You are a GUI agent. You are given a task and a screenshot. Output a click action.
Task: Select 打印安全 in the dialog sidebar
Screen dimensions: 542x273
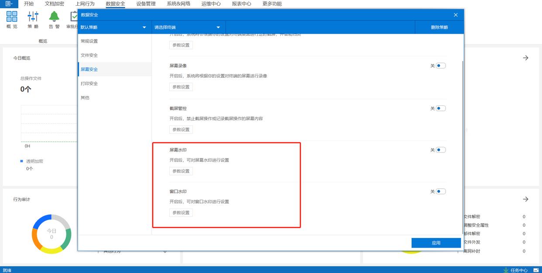coord(115,83)
